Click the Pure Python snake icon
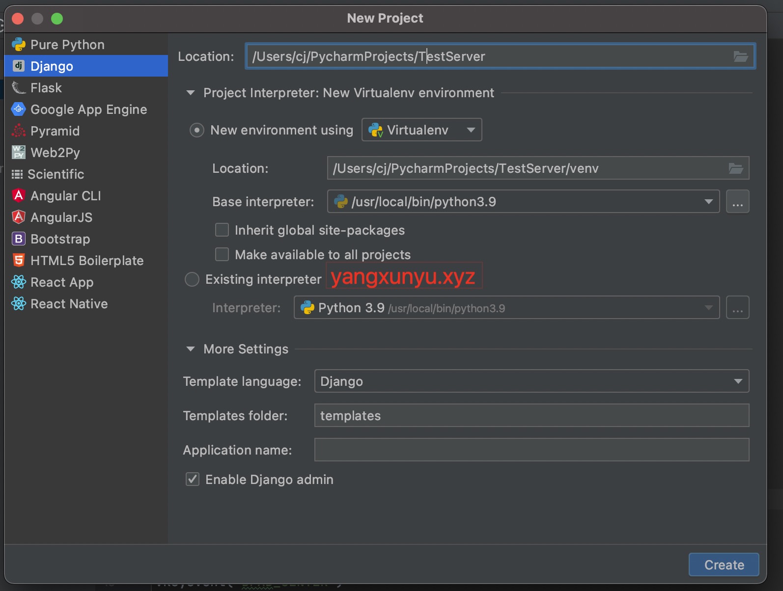Screen dimensions: 783x591 19,45
